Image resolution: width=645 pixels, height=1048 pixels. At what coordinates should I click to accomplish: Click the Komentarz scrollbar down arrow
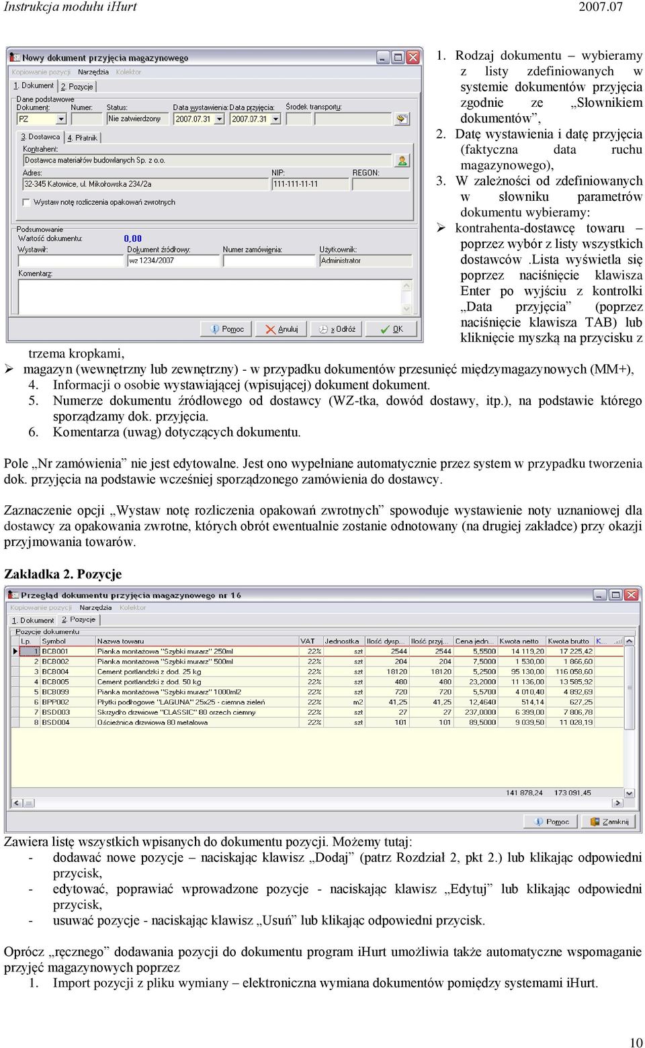point(406,309)
